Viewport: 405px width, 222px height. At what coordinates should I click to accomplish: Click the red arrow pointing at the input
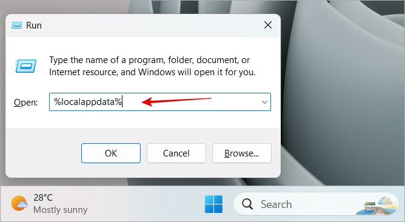176,101
